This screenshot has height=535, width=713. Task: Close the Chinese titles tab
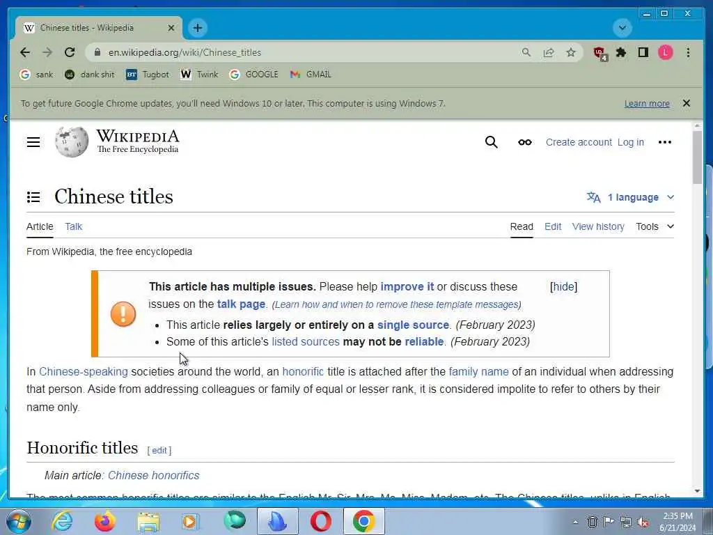tap(171, 28)
